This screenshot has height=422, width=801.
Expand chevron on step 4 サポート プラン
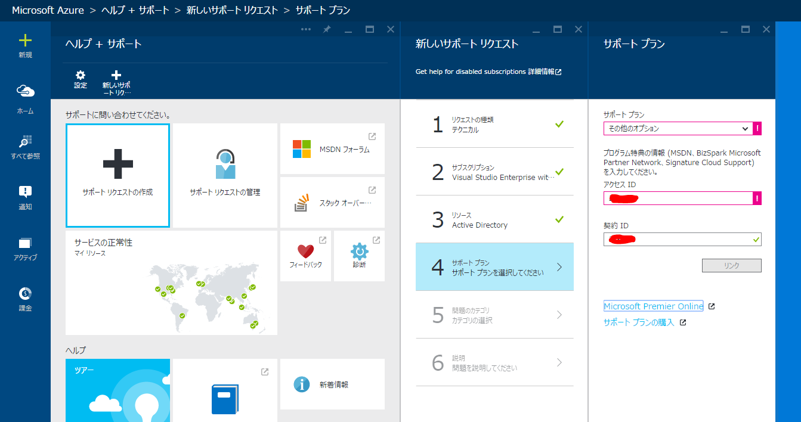pos(559,267)
